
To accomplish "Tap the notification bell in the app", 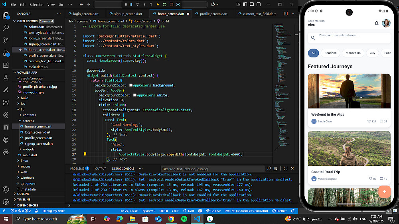I will tap(376, 23).
